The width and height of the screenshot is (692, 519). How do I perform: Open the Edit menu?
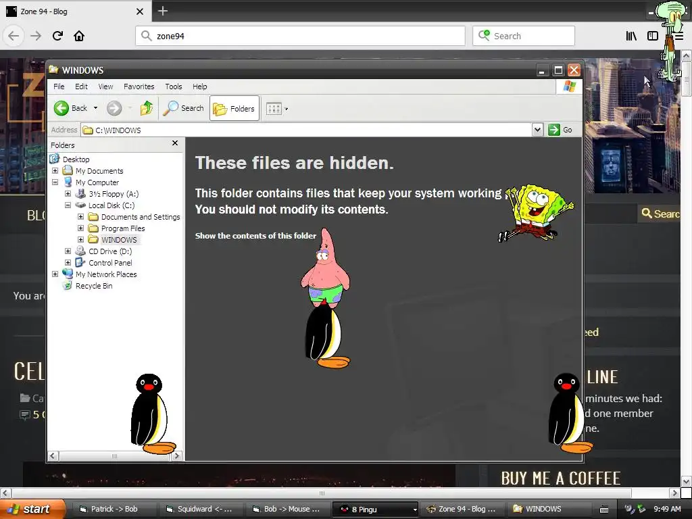click(81, 86)
